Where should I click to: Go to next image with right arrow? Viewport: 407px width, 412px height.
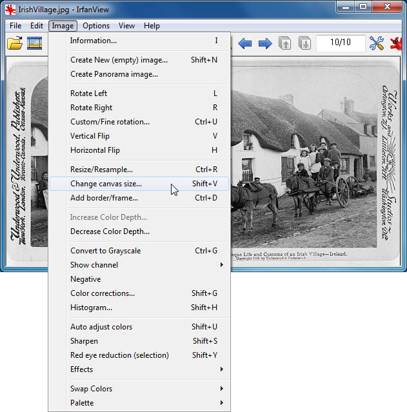[x=265, y=43]
